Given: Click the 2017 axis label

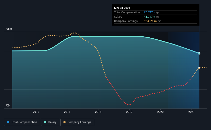Looking at the screenshot, I should point(67,112).
